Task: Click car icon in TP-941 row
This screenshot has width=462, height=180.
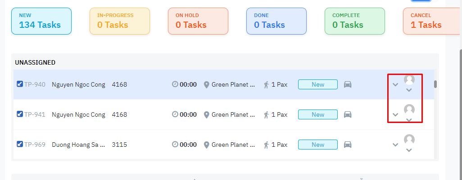Action: tap(348, 114)
